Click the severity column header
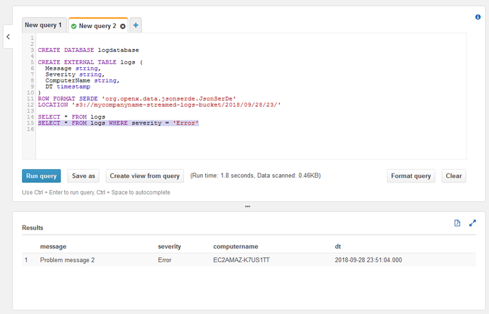This screenshot has height=314, width=489. (x=171, y=246)
